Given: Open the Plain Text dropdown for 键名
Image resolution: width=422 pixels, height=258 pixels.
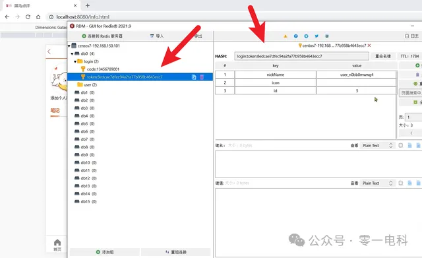Looking at the screenshot, I should coord(378,145).
